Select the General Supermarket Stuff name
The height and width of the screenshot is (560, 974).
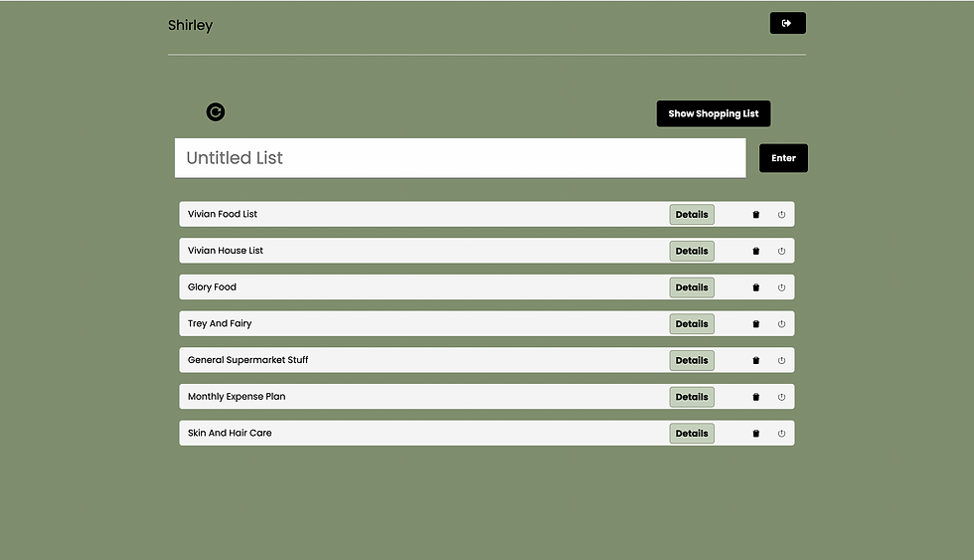pyautogui.click(x=247, y=360)
